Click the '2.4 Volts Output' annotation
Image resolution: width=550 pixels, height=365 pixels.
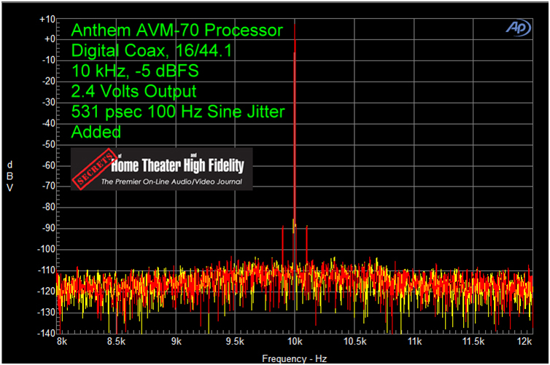133,91
